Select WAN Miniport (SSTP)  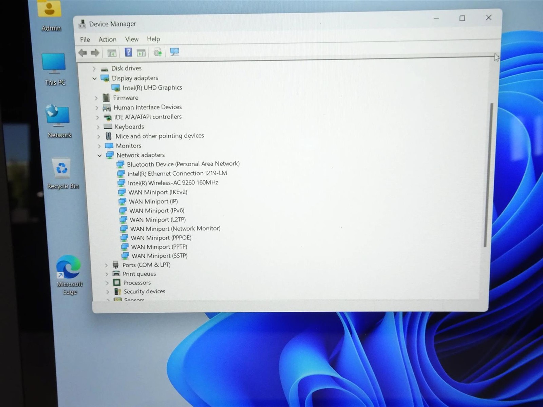[160, 256]
